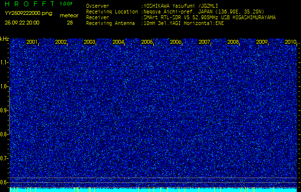The image size is (301, 192).
Task: Select the date stamp 25.09.22 20:00
Action: click(x=22, y=23)
